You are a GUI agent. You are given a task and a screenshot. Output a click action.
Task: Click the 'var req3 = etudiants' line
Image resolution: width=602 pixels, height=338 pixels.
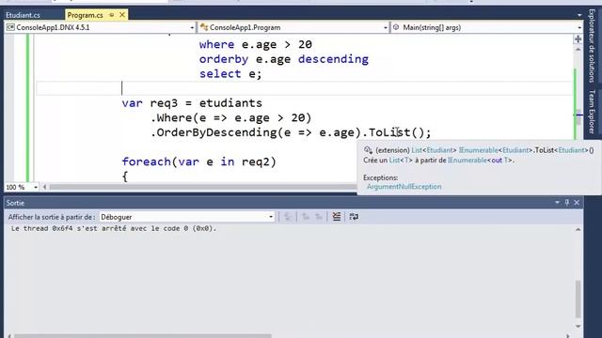(192, 103)
